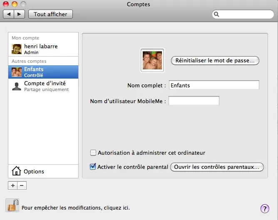Click the 'Pour empêcher les modifications' text
The height and width of the screenshot is (220, 278).
tap(76, 208)
